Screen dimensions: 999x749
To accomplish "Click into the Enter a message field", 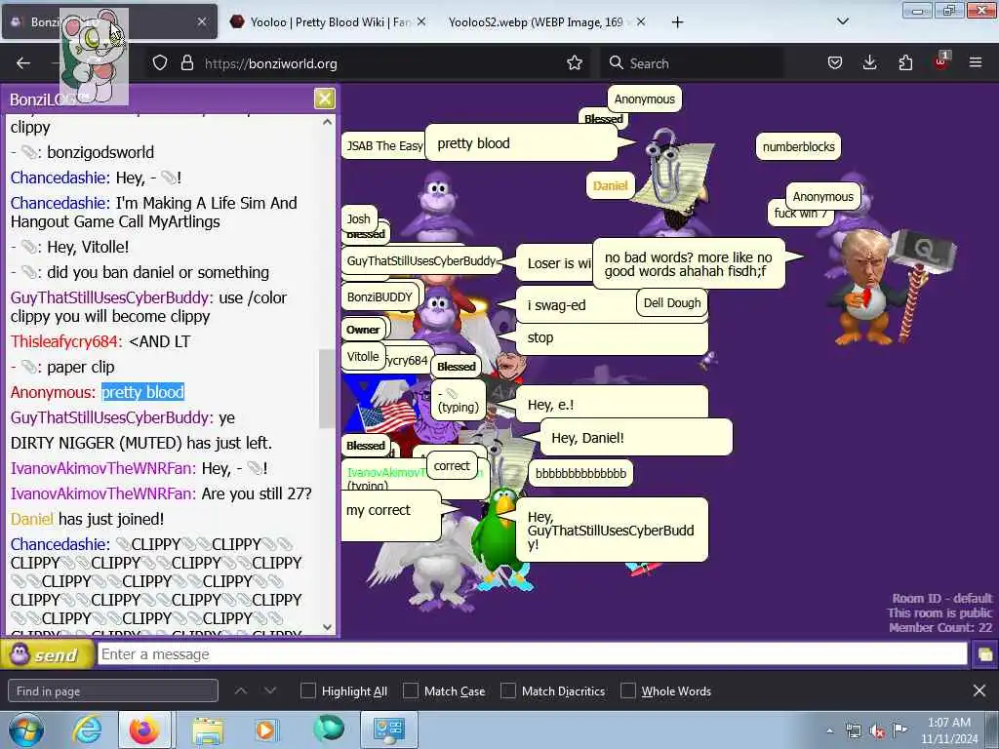I will 532,654.
